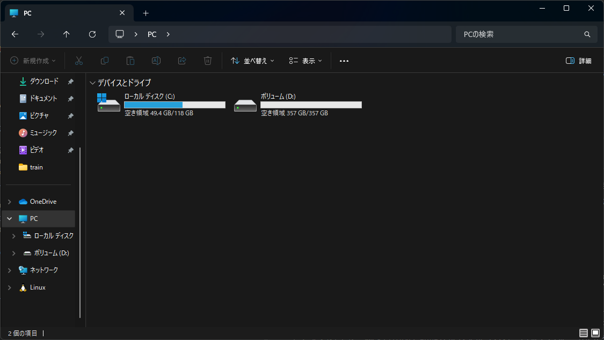Image resolution: width=604 pixels, height=340 pixels.
Task: Switch to large icons view in status bar
Action: point(595,333)
